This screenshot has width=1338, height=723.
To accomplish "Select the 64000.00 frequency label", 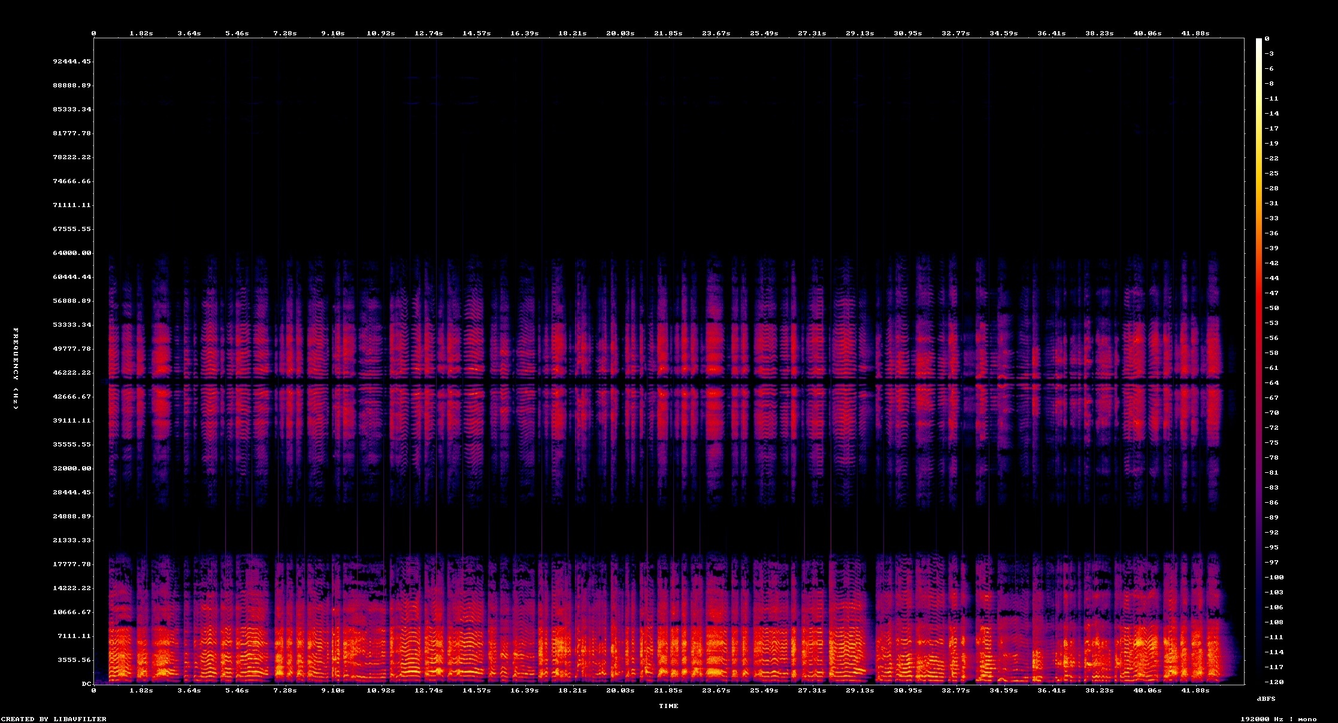I will [x=72, y=253].
